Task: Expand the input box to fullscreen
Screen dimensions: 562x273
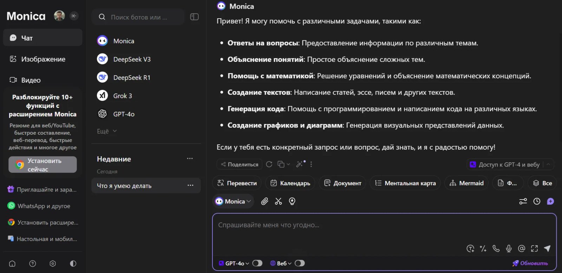Action: [534, 248]
